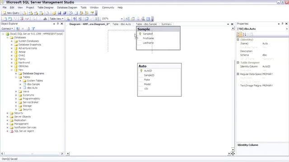Click the Property Pages icon
Screen dimensions: 289x162
pyautogui.click(x=251, y=34)
